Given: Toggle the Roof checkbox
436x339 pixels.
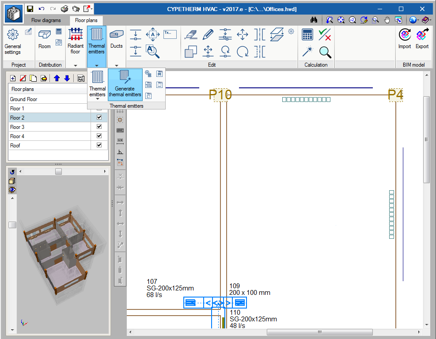Looking at the screenshot, I should point(99,145).
